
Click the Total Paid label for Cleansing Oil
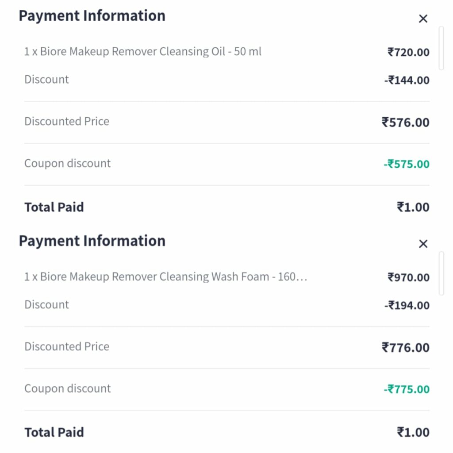tap(54, 207)
